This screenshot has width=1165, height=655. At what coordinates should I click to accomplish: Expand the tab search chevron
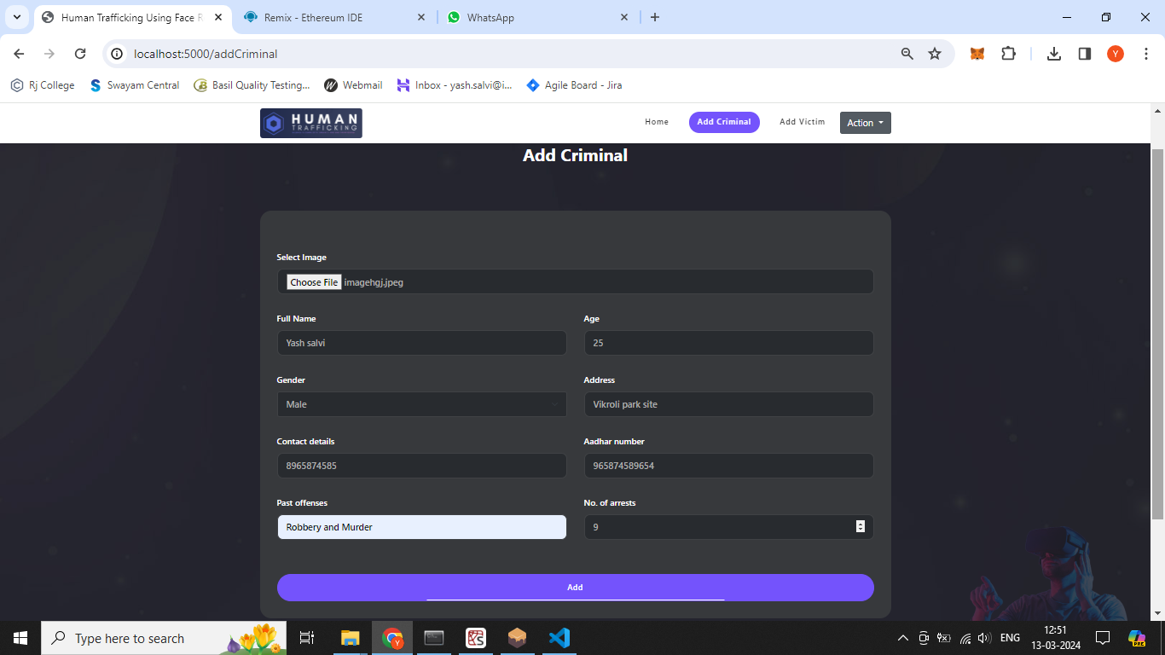coord(17,17)
